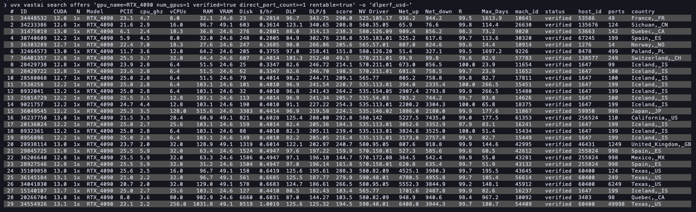The width and height of the screenshot is (696, 212).
Task: Select NV Driver value 525.105.17
Action: 376,18
